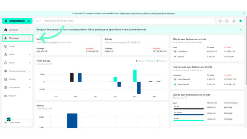Click the Comptabilité icon
Image resolution: width=247 pixels, height=139 pixels.
click(6, 87)
